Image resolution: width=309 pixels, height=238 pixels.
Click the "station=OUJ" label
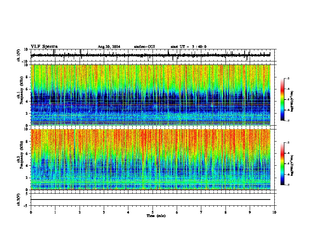[144, 47]
